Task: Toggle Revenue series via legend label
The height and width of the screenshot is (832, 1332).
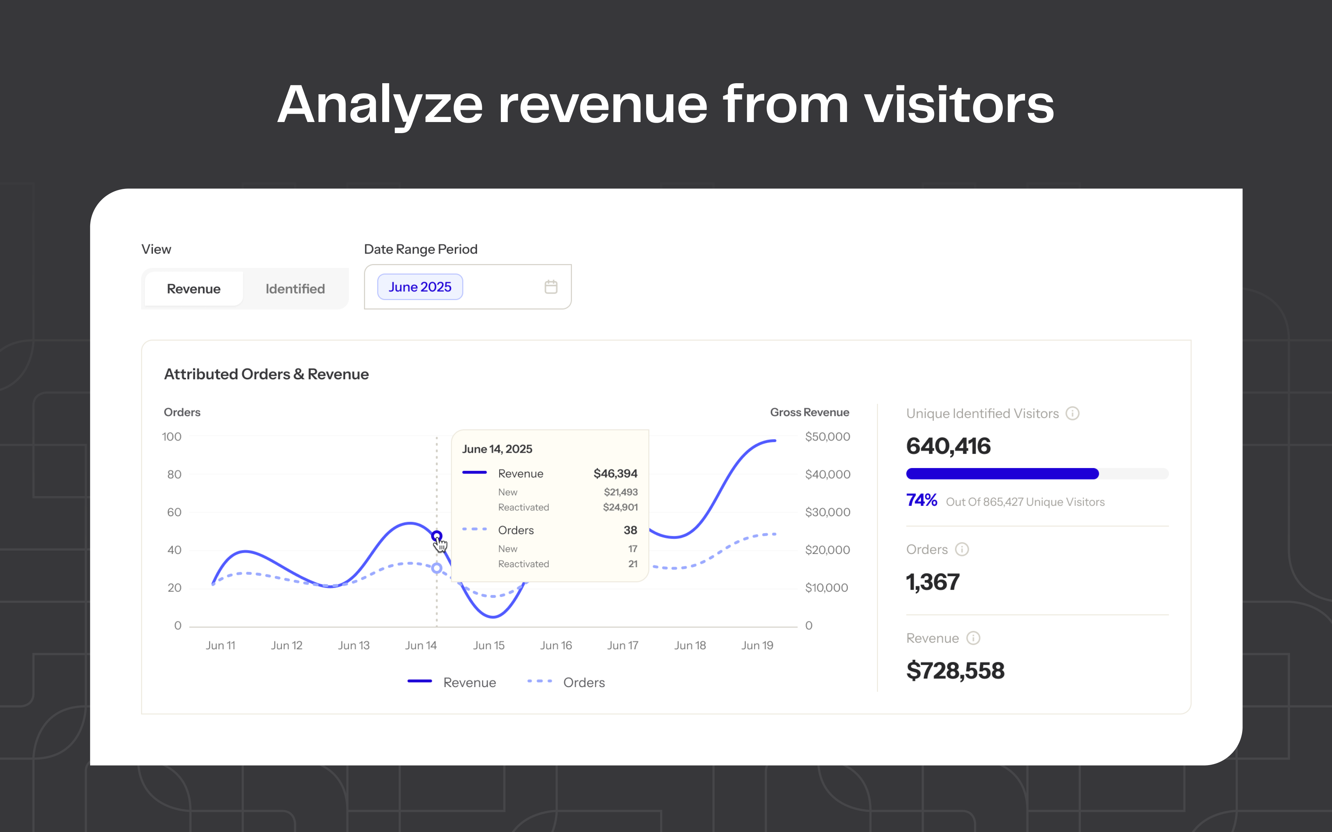Action: 470,682
